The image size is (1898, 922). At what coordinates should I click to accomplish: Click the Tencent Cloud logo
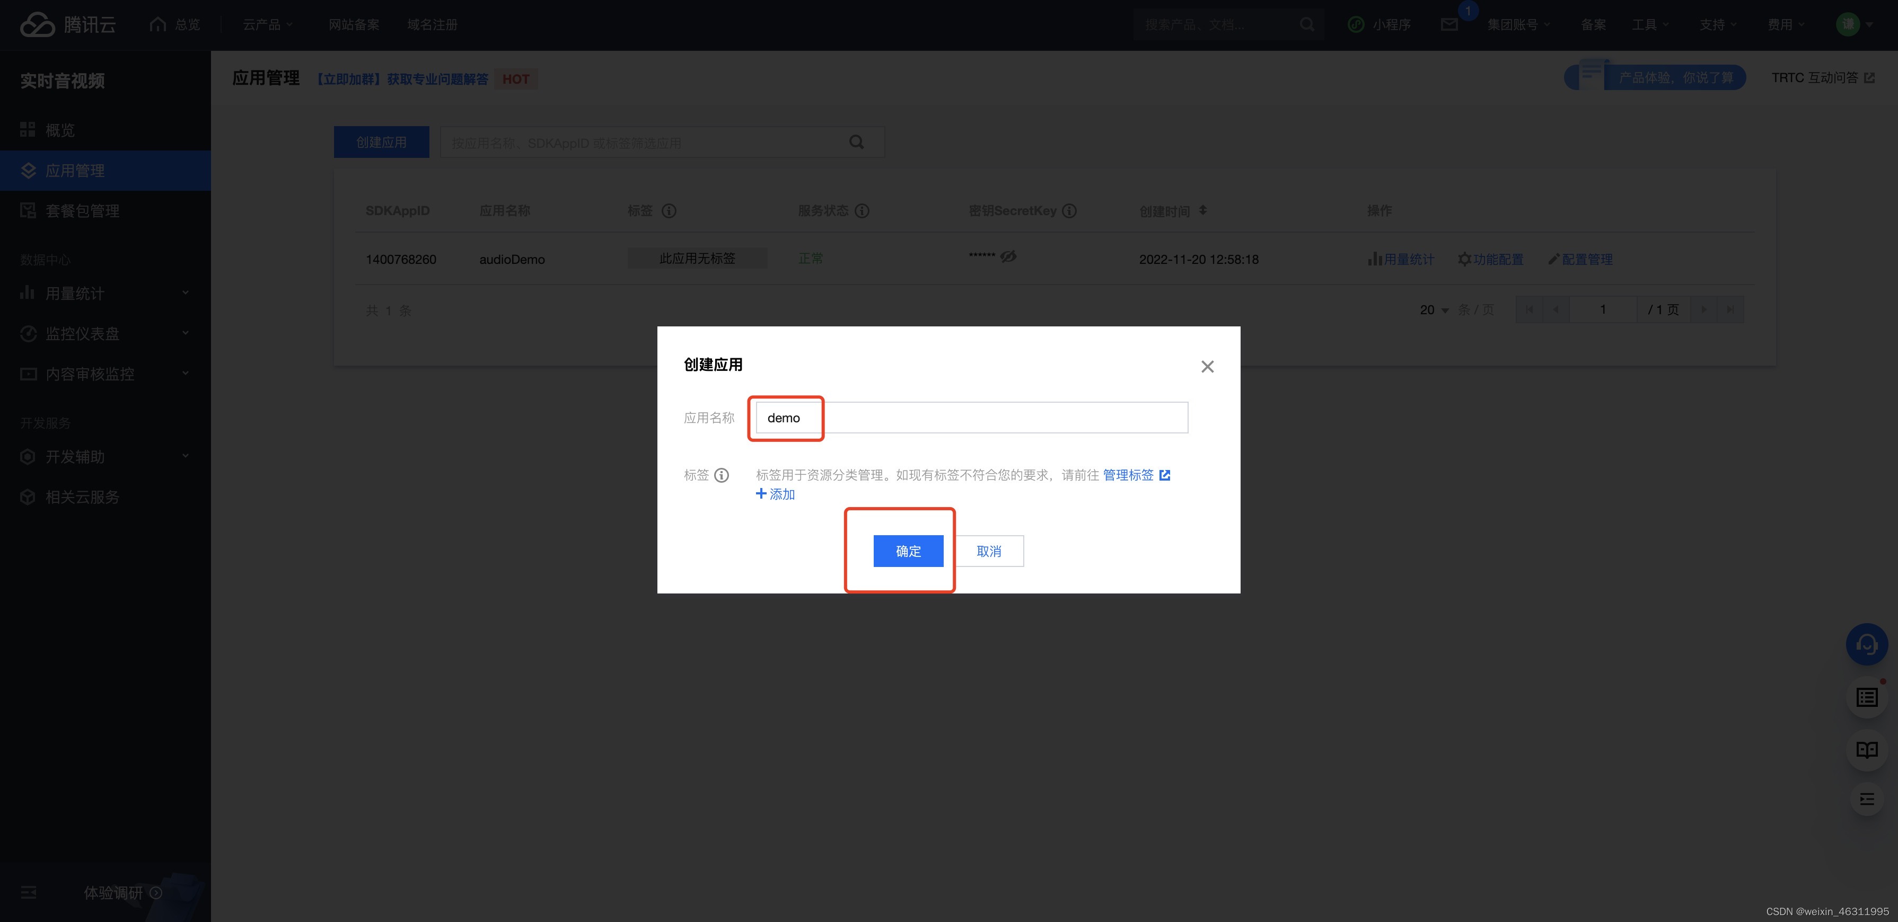68,24
